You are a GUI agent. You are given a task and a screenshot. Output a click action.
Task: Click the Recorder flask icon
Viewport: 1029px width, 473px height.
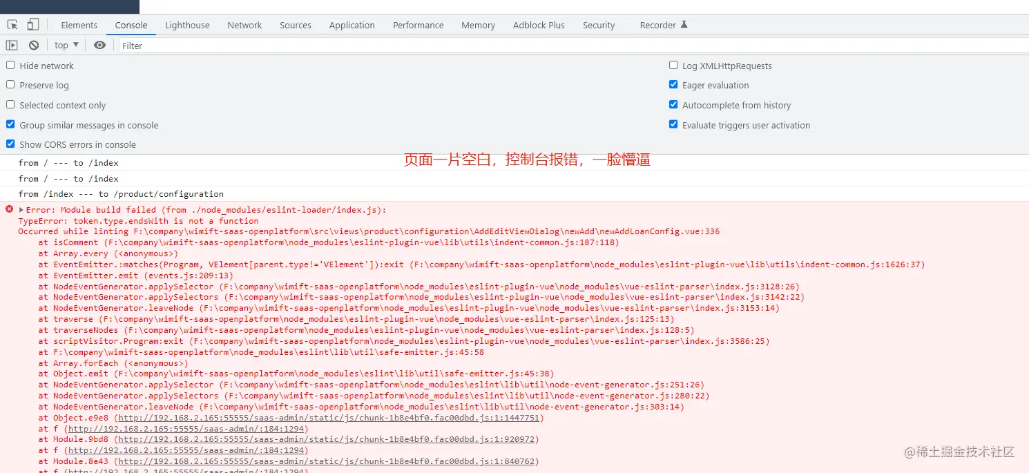click(x=684, y=25)
